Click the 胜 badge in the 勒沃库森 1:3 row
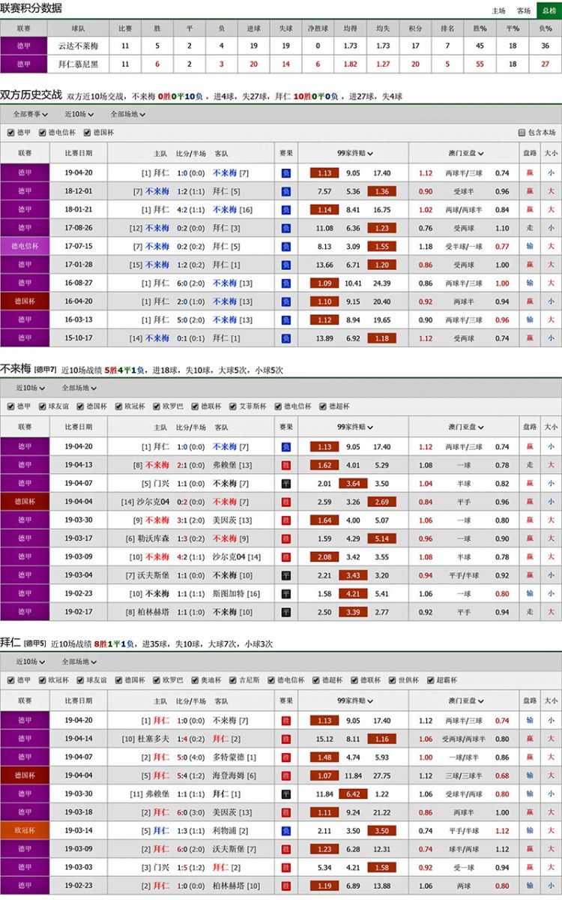 coord(285,538)
